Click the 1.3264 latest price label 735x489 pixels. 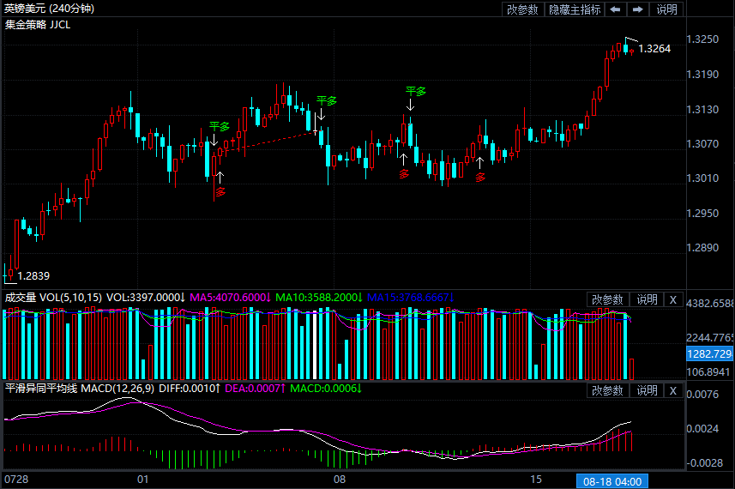point(654,49)
